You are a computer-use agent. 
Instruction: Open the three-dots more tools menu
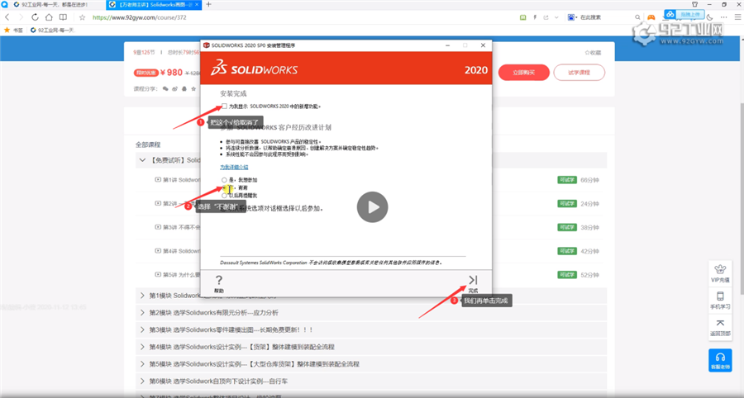pyautogui.click(x=723, y=17)
